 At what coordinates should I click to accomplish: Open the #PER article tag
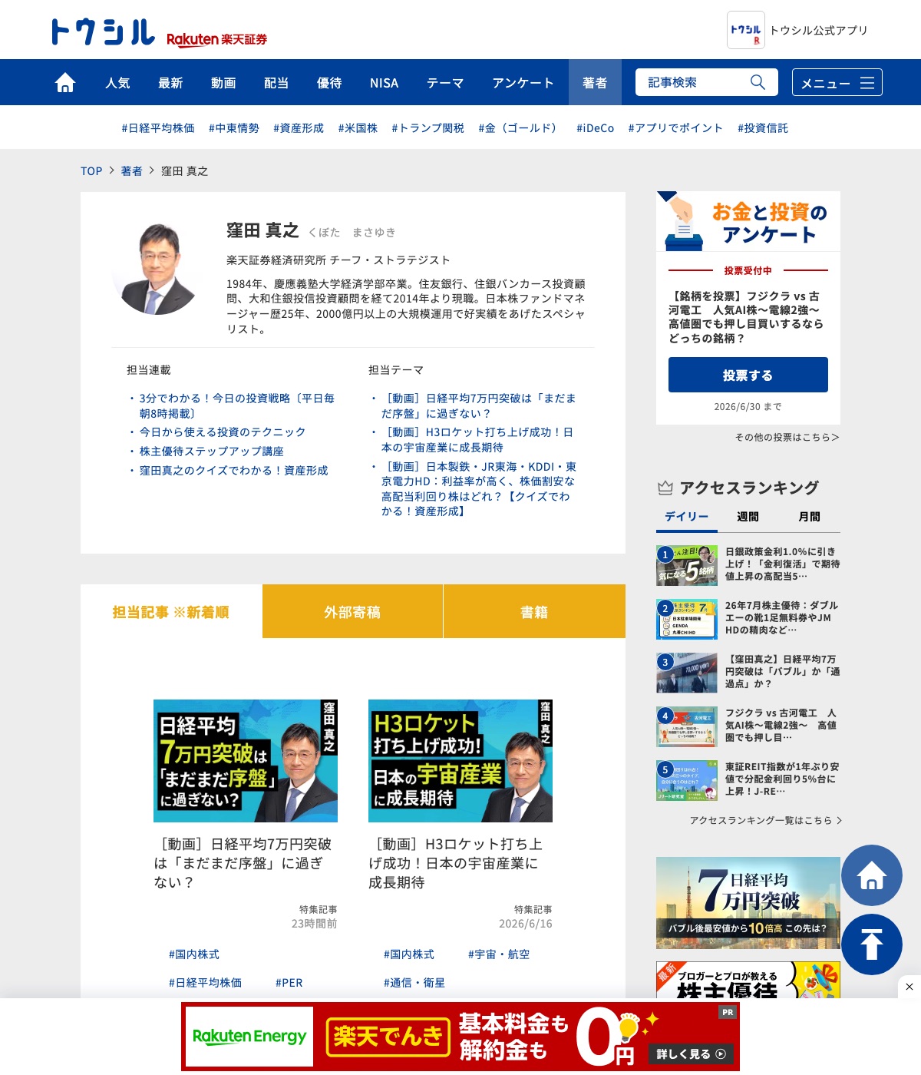click(x=289, y=983)
